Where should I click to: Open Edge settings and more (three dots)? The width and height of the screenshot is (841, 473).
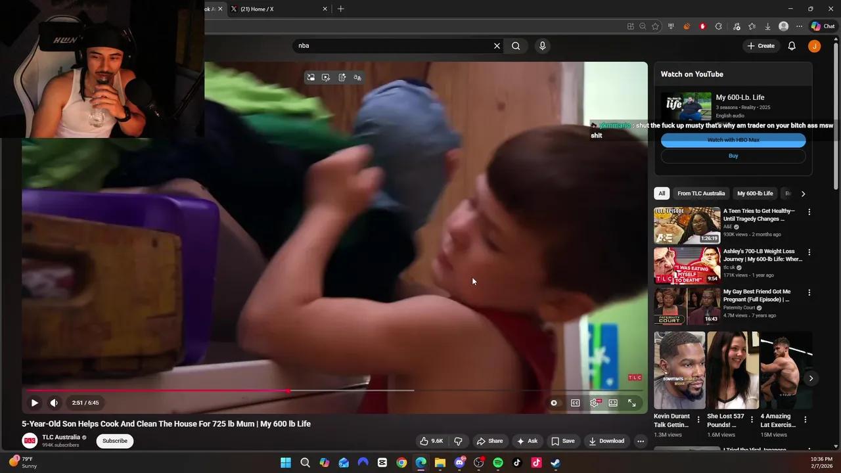coord(799,26)
